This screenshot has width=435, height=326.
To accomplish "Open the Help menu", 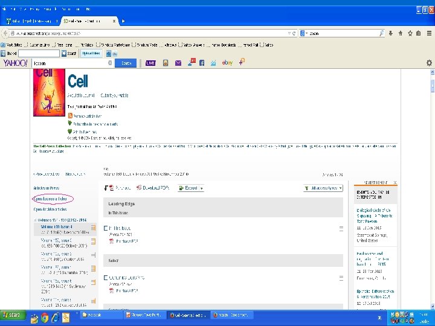I will [x=88, y=9].
